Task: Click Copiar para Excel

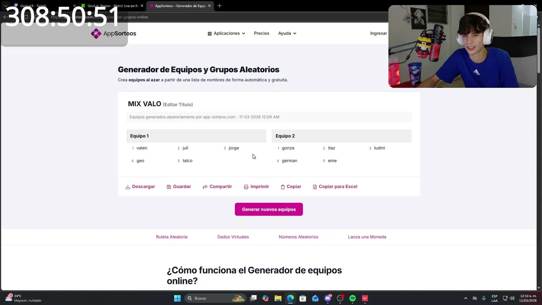Action: [335, 187]
